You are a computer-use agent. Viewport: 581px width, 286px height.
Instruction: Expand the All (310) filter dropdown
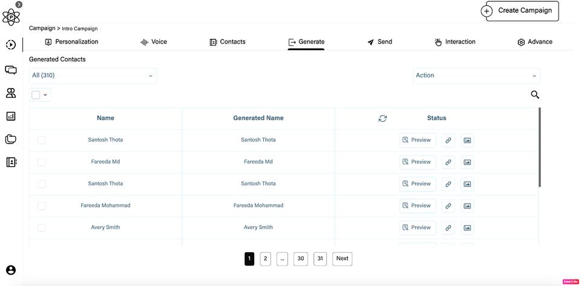[93, 76]
